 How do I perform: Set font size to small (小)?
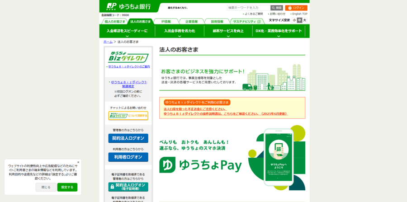pyautogui.click(x=294, y=20)
